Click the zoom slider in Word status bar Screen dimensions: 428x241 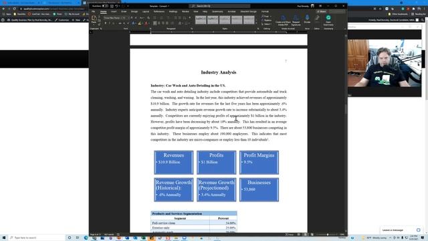[x=328, y=234]
